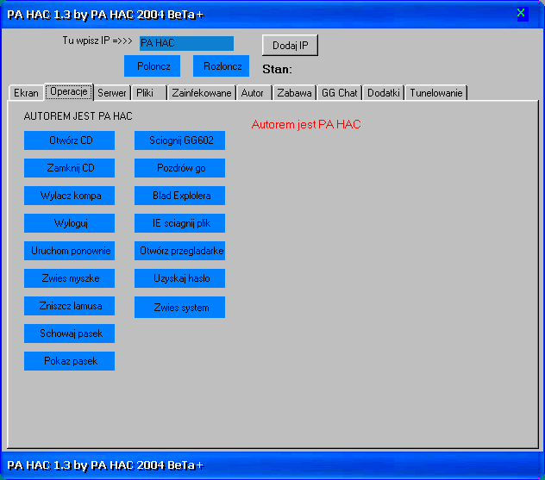The image size is (545, 480).
Task: Click the 'Rozloncz' disconnect button
Action: coord(221,66)
